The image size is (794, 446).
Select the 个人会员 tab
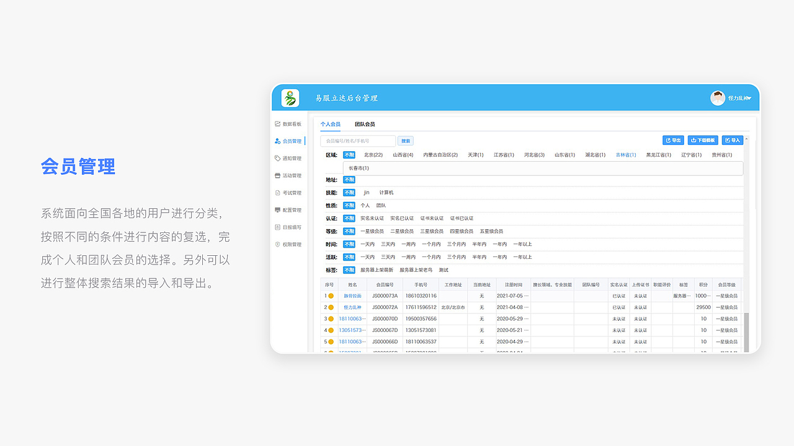click(x=331, y=124)
